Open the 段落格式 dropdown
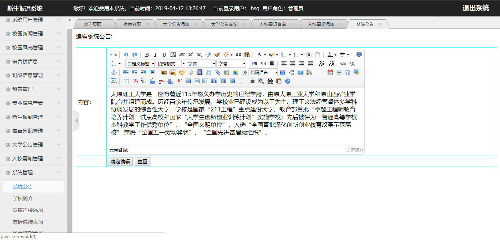This screenshot has width=500, height=240. (171, 64)
